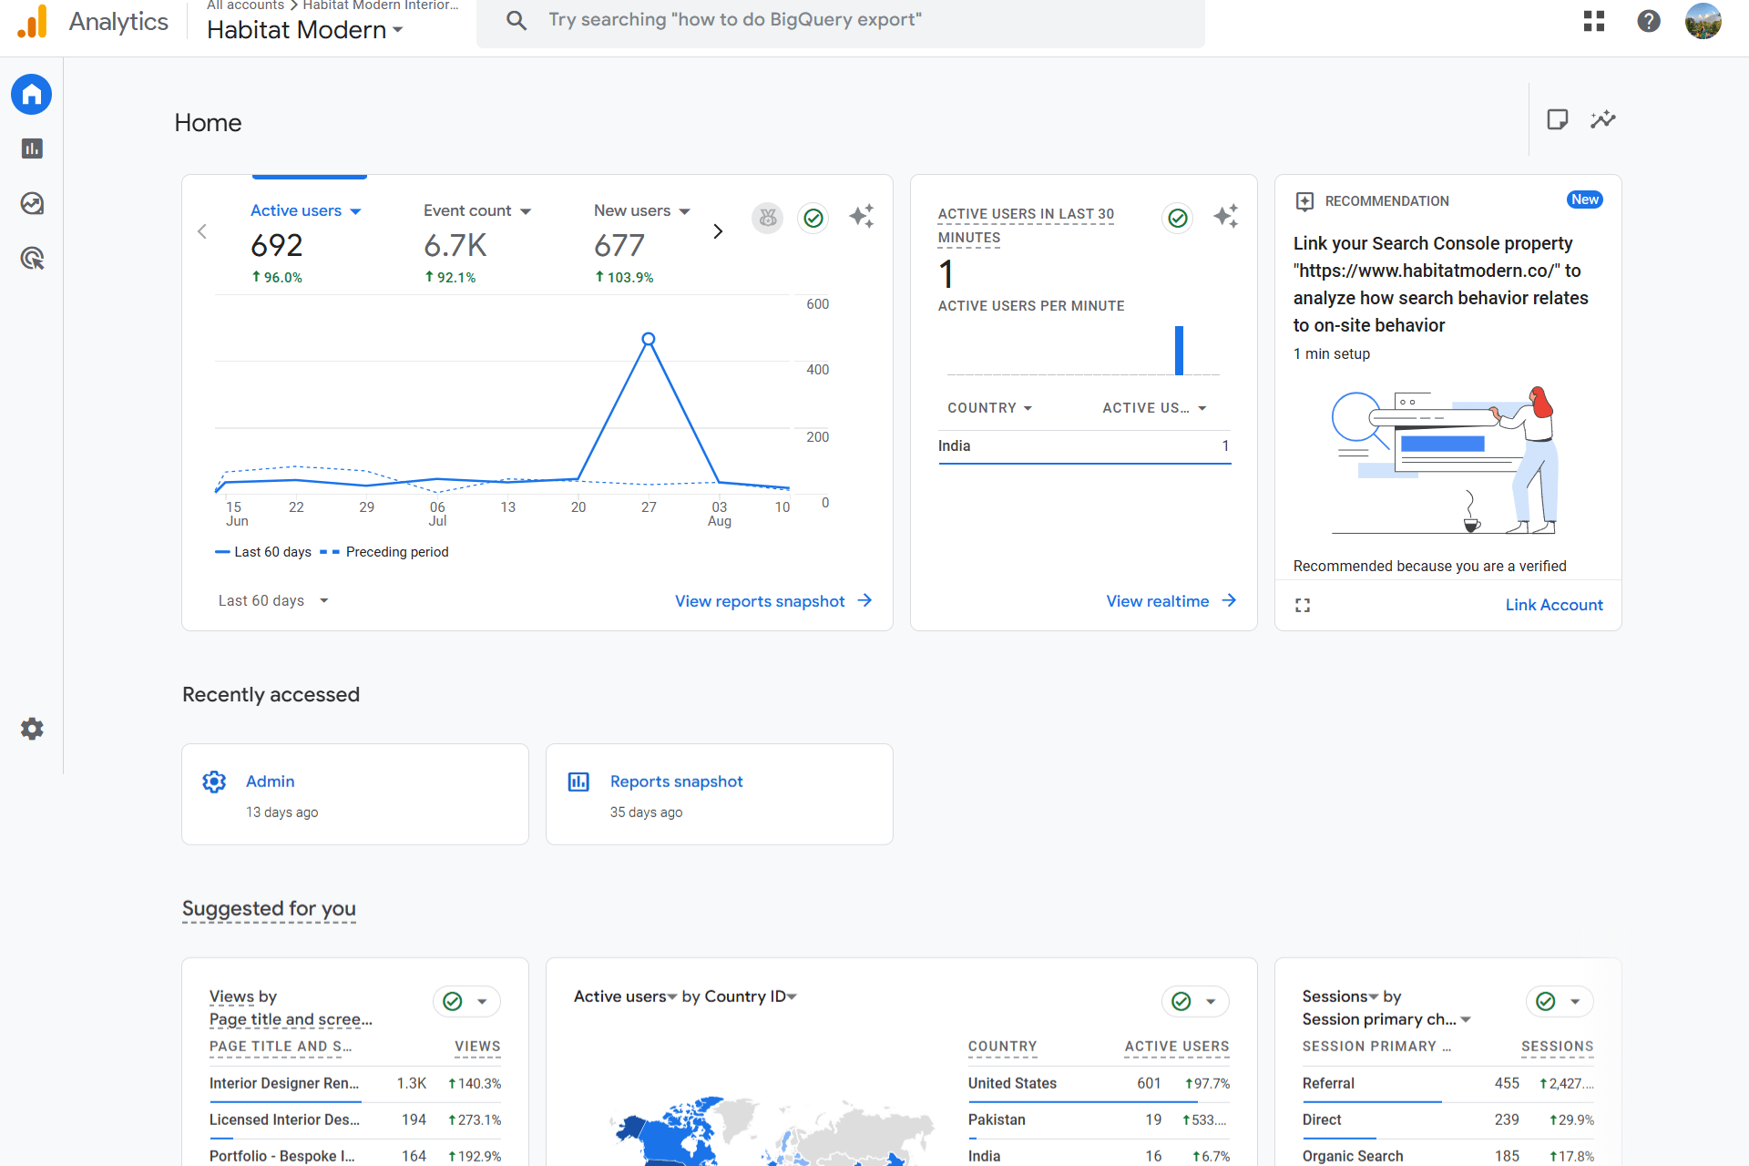1749x1166 pixels.
Task: Open the user account avatar
Action: [1703, 21]
